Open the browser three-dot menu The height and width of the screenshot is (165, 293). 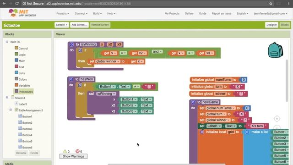pyautogui.click(x=289, y=3)
